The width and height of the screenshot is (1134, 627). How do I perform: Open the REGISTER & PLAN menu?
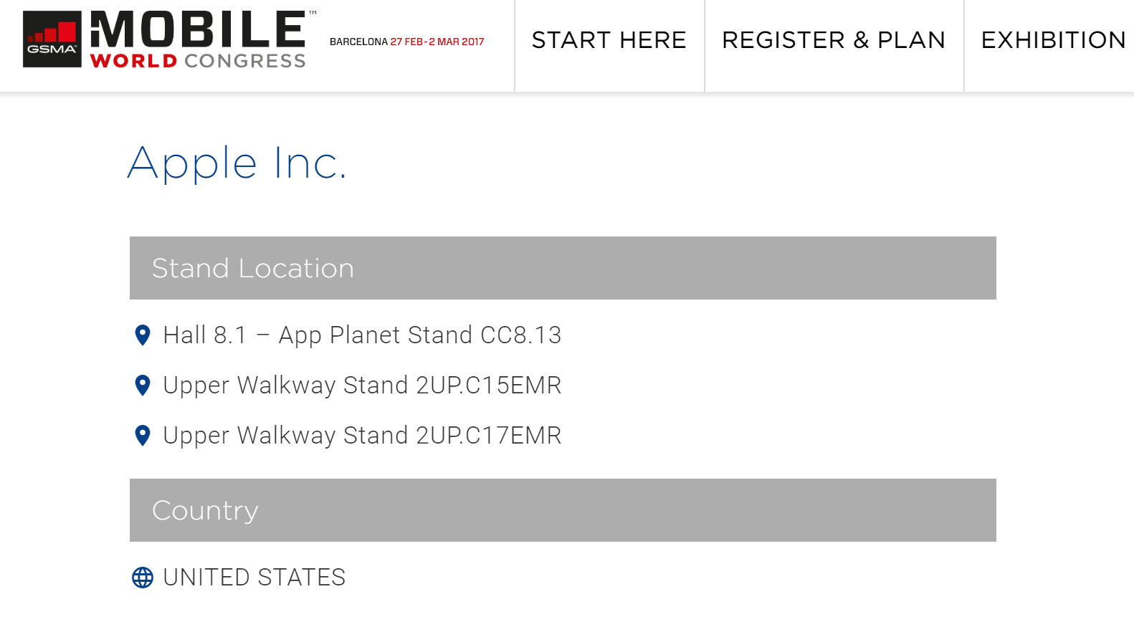[834, 41]
